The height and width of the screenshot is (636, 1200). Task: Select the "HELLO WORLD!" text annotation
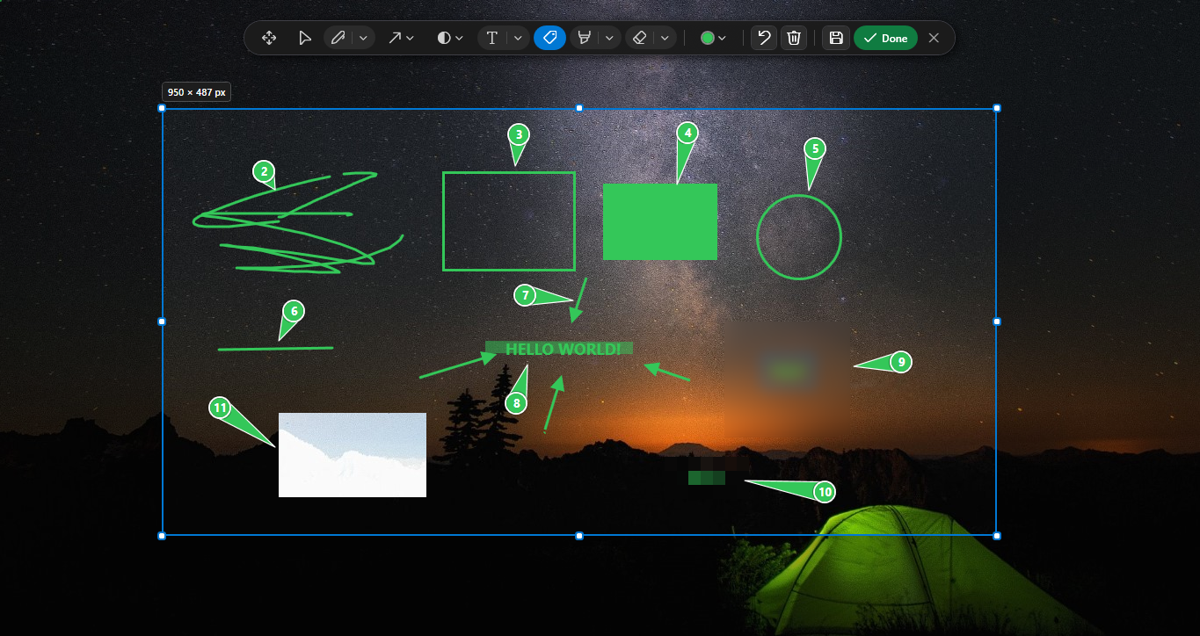coord(563,349)
